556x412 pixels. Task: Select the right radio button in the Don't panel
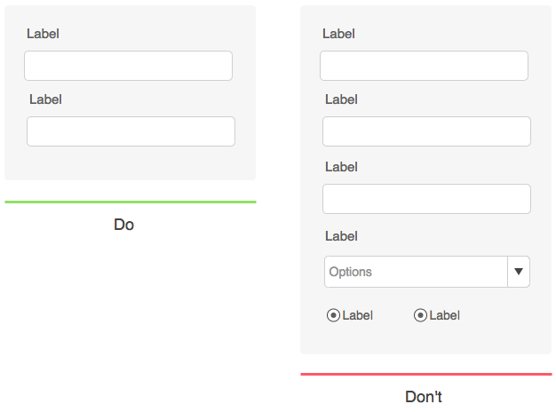point(421,315)
